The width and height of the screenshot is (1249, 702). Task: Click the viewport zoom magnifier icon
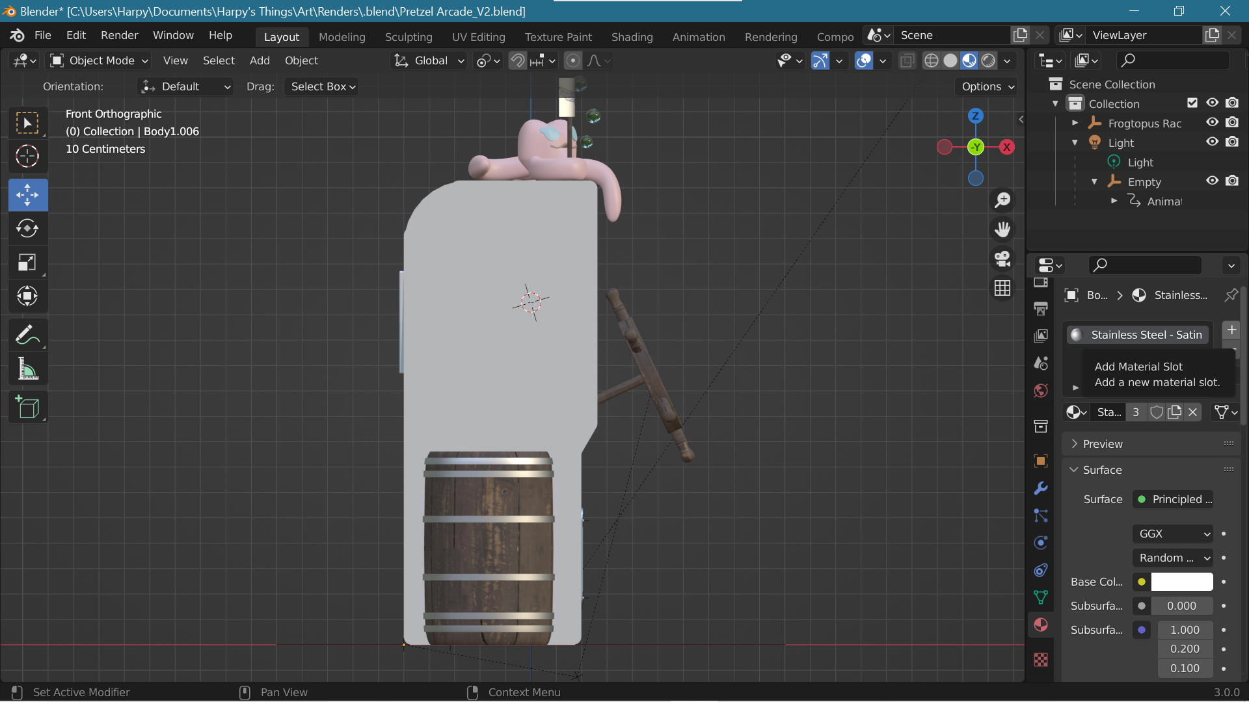click(x=1002, y=200)
